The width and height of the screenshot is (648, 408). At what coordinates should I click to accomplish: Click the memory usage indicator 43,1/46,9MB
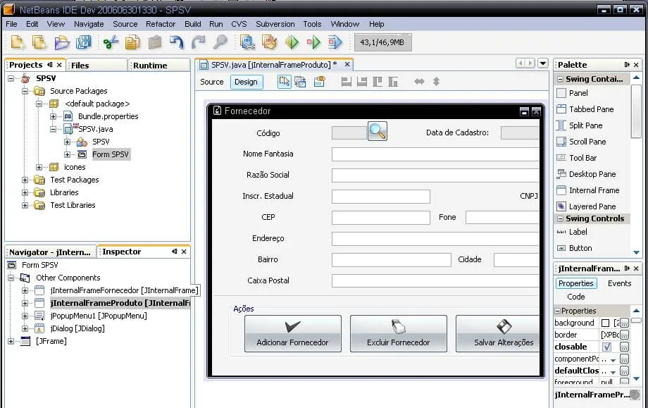(x=382, y=42)
